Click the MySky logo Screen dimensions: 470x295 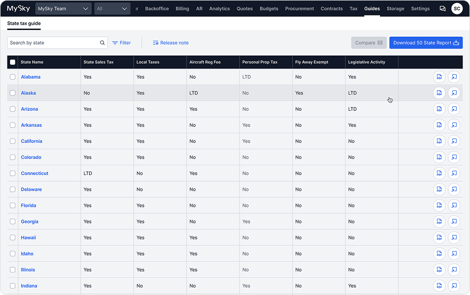point(18,9)
